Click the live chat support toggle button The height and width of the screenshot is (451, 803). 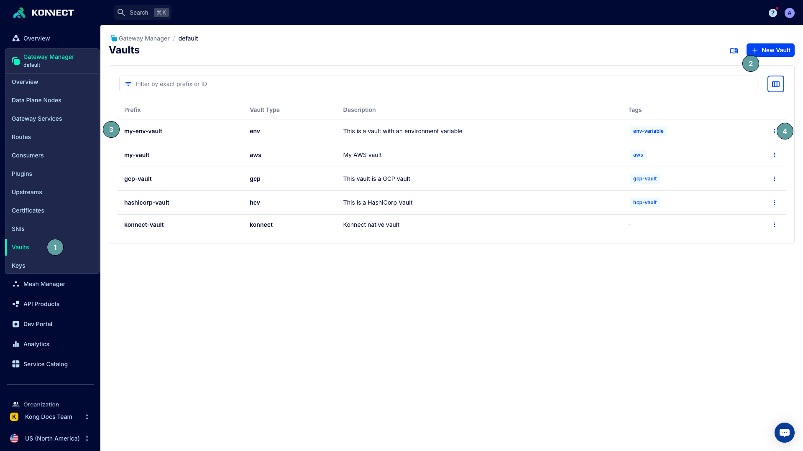tap(784, 432)
